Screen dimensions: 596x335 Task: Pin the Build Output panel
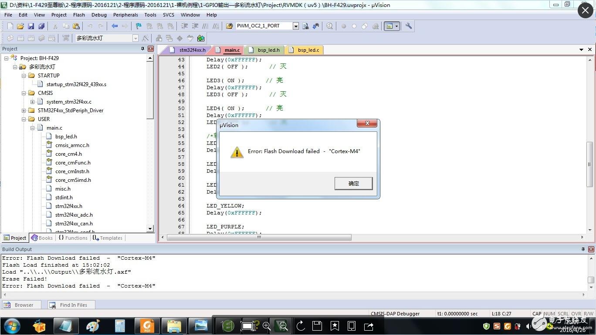click(x=583, y=249)
